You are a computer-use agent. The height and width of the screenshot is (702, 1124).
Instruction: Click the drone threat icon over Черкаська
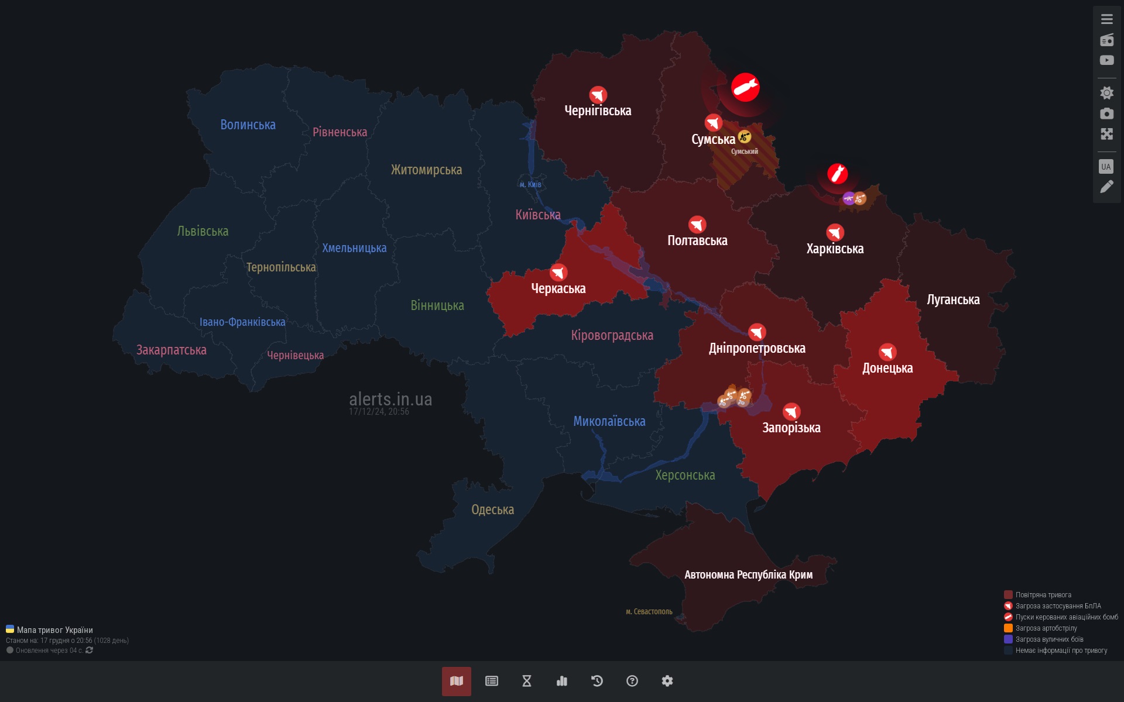[x=558, y=272]
